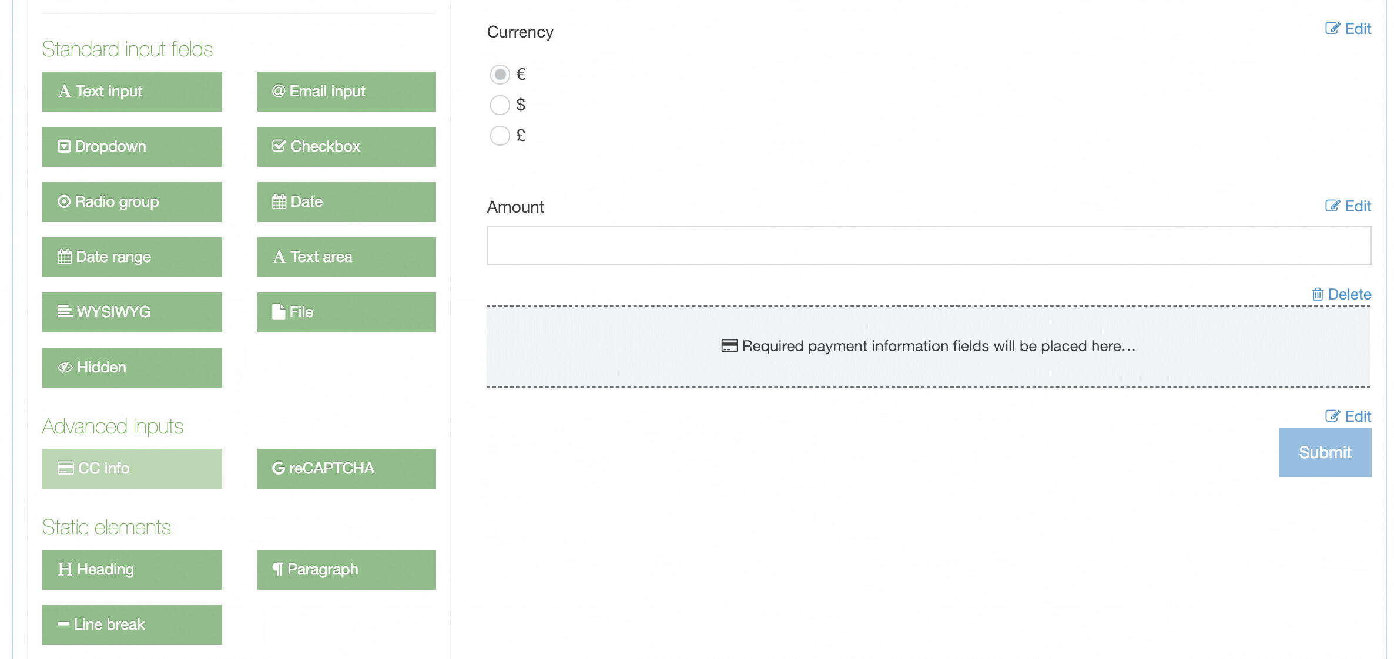Insert a WYSIWYG editor field

(132, 312)
